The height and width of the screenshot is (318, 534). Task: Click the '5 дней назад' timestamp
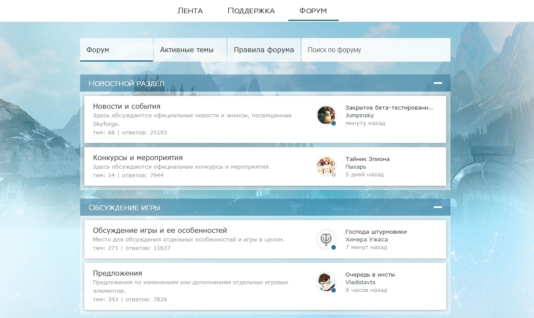coord(364,175)
